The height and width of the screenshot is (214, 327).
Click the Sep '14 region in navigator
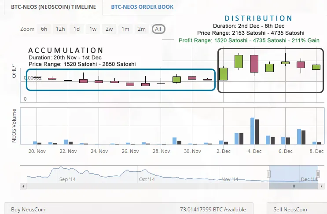(x=67, y=179)
